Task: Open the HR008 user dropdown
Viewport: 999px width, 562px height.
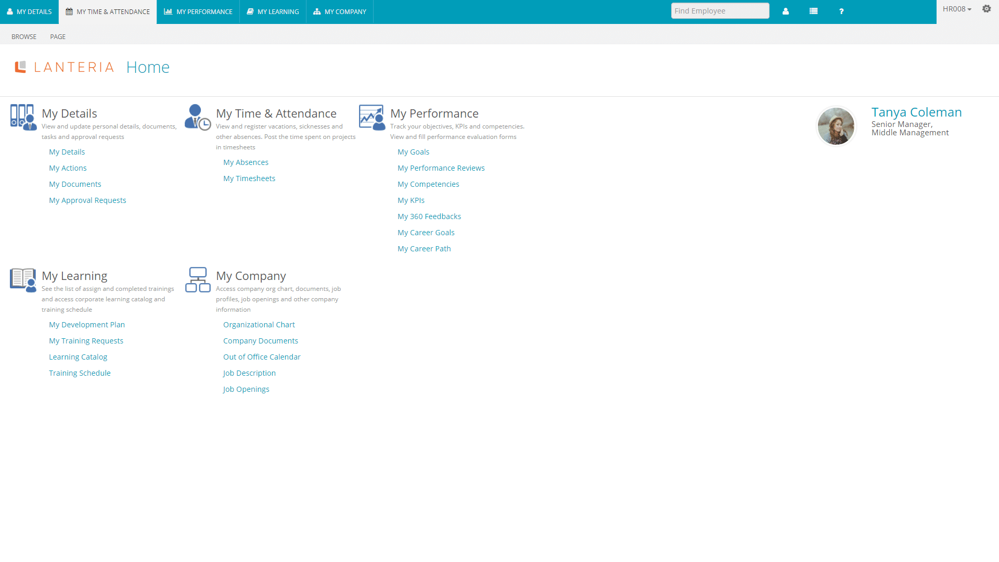Action: pos(957,9)
